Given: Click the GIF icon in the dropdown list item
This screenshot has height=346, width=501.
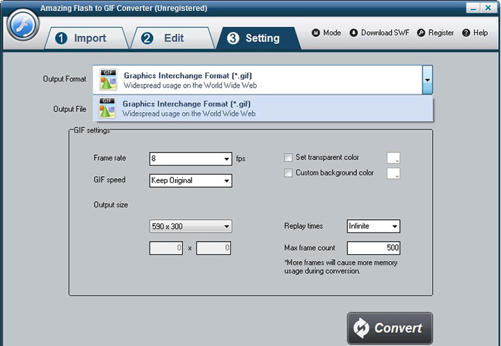Looking at the screenshot, I should coord(107,108).
